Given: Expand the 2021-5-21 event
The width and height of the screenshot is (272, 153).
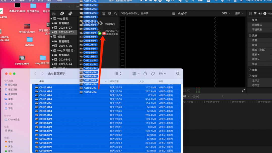Looking at the screenshot, I should [x=53, y=59].
